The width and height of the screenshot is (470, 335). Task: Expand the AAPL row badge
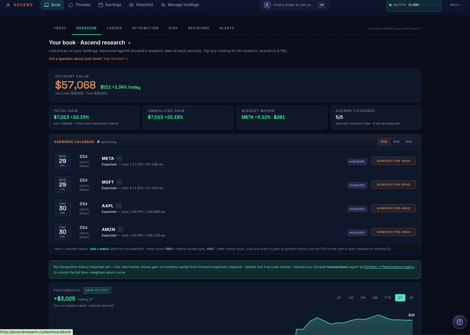119,206
